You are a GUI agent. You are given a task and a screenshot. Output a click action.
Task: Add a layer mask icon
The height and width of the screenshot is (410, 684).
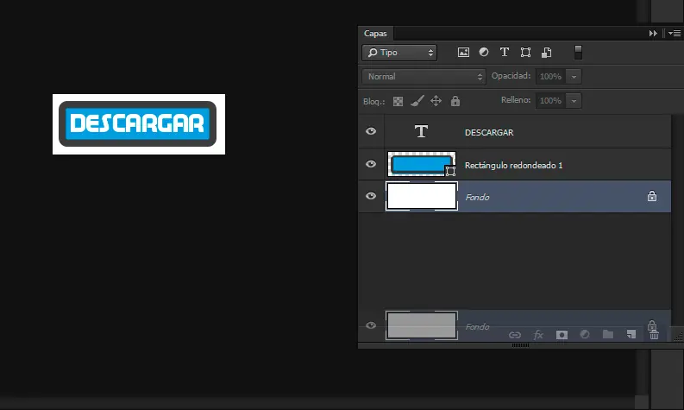coord(562,335)
